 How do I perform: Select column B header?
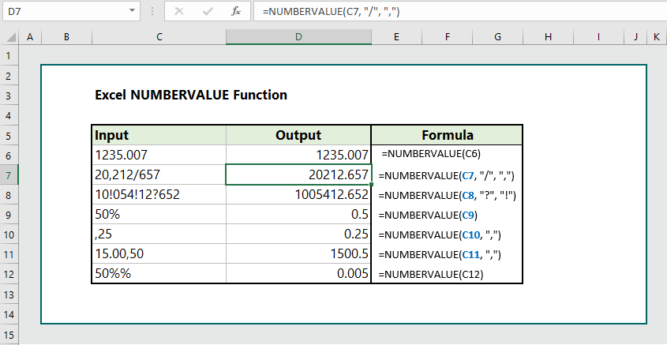(x=66, y=37)
